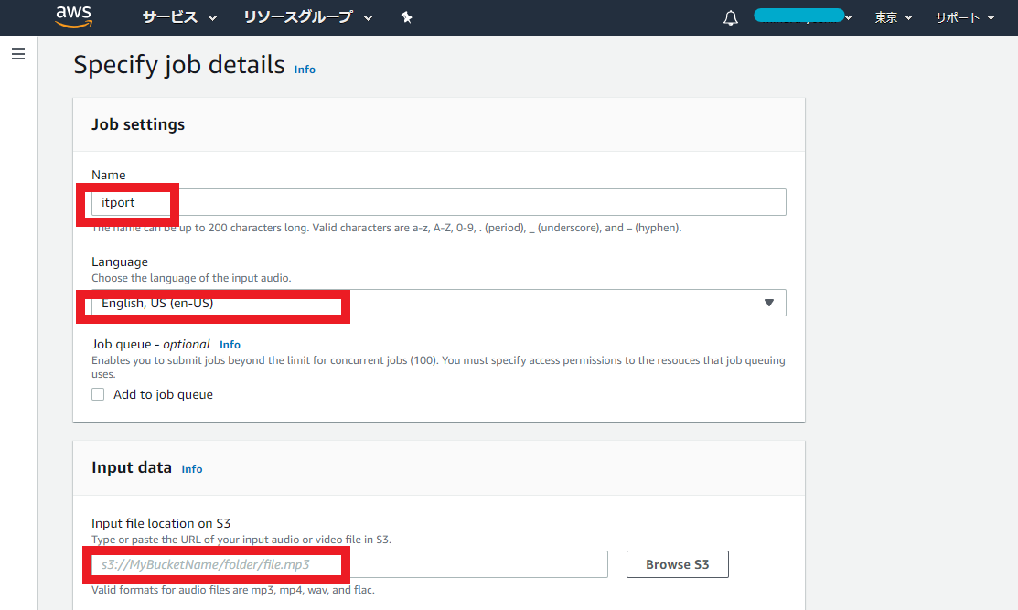Click the job Name input field
The width and height of the screenshot is (1018, 610).
coord(439,202)
